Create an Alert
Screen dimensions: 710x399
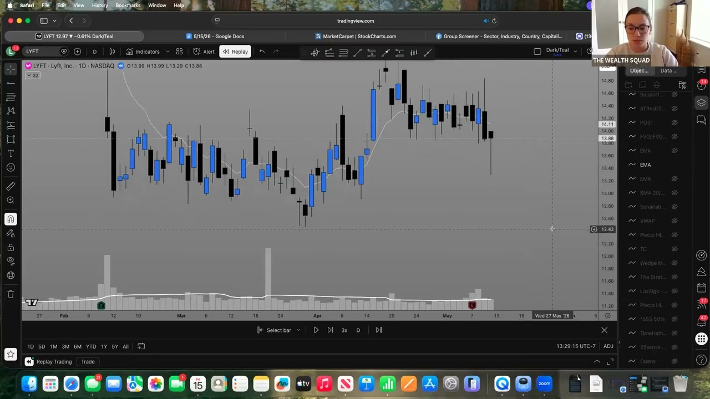204,52
